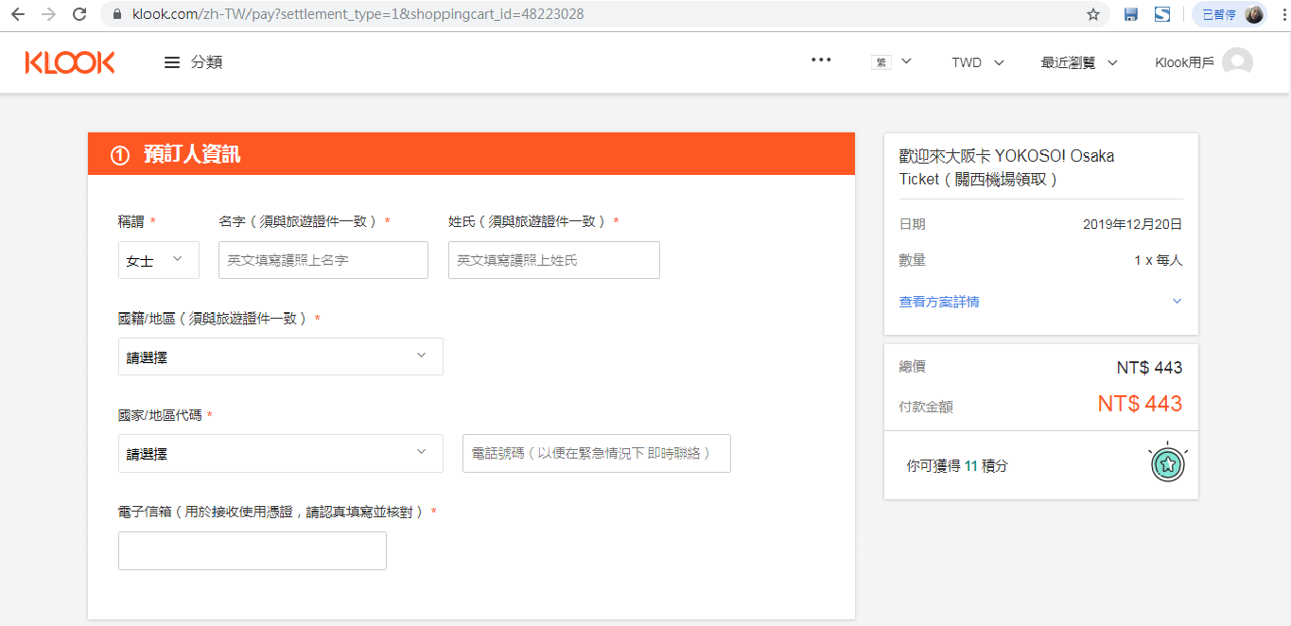Click the padlock site info icon
The width and height of the screenshot is (1291, 626).
tap(117, 14)
